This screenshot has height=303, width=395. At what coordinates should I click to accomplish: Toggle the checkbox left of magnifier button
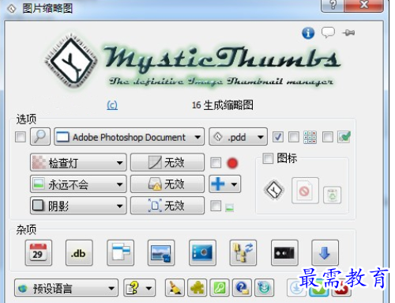(x=21, y=137)
